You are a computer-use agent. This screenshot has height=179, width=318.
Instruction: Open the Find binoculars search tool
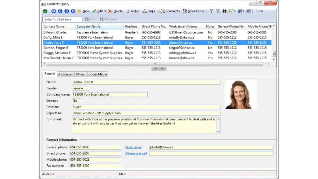point(224,11)
